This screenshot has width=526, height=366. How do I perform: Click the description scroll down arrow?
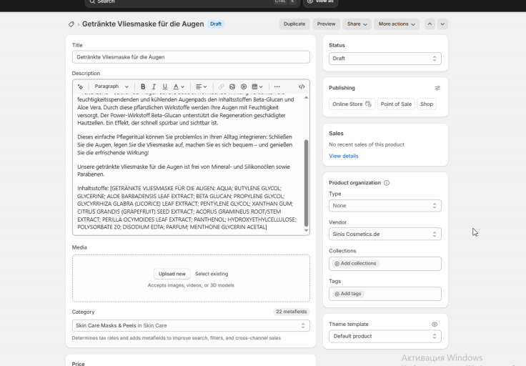coord(306,230)
